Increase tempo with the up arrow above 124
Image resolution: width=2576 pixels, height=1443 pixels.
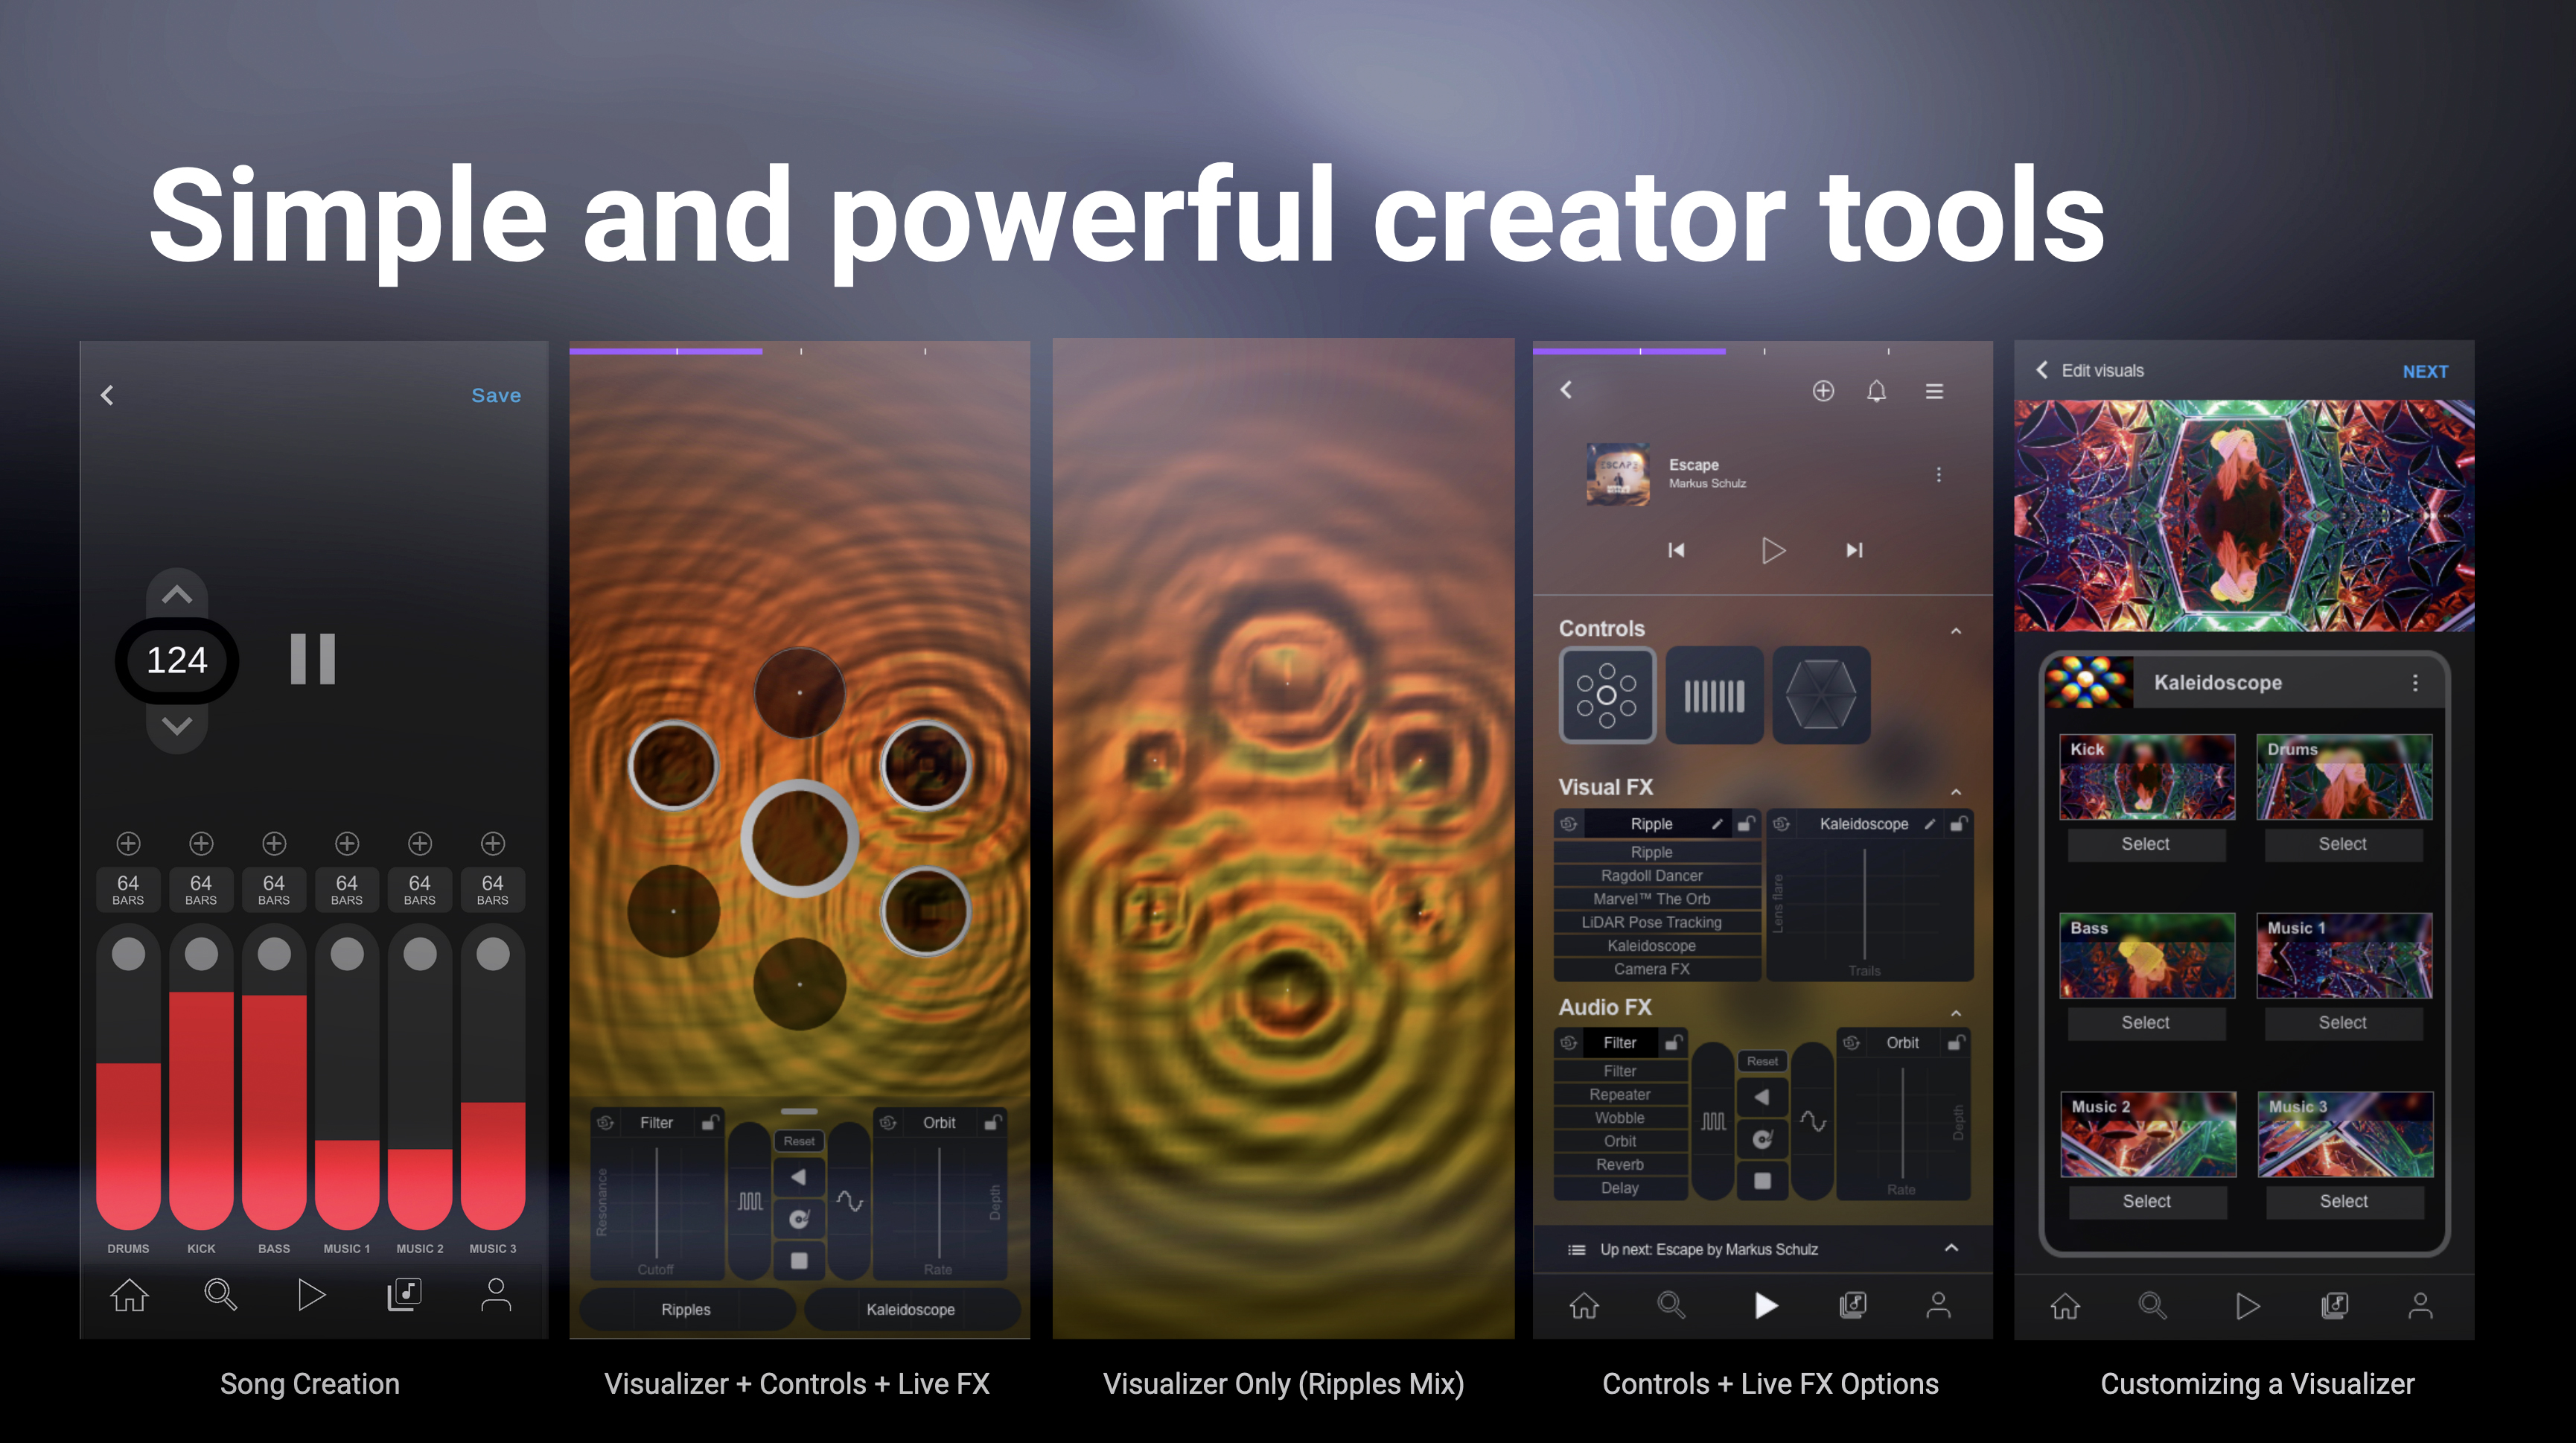[177, 595]
